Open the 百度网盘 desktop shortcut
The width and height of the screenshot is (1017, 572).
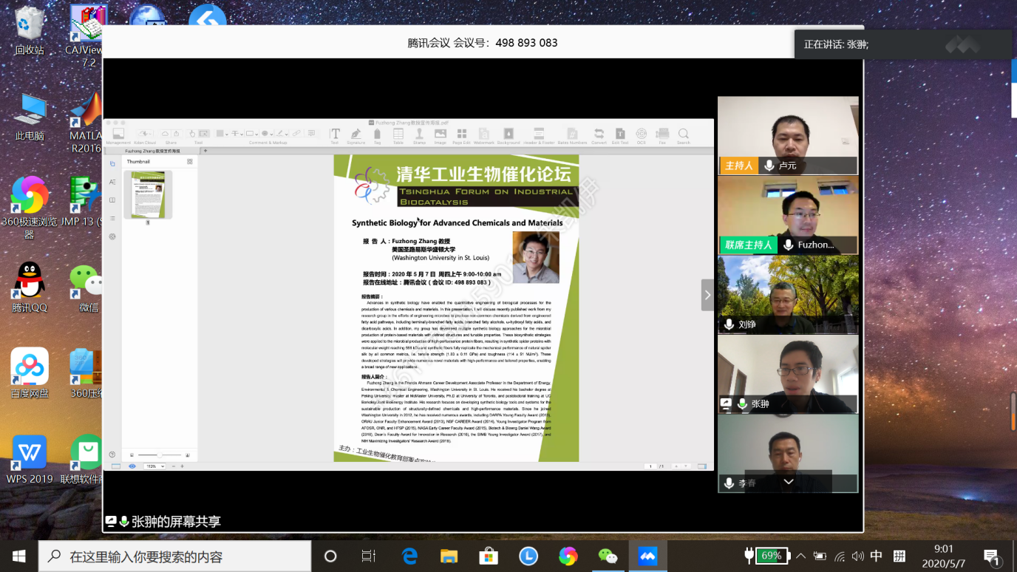click(x=30, y=372)
